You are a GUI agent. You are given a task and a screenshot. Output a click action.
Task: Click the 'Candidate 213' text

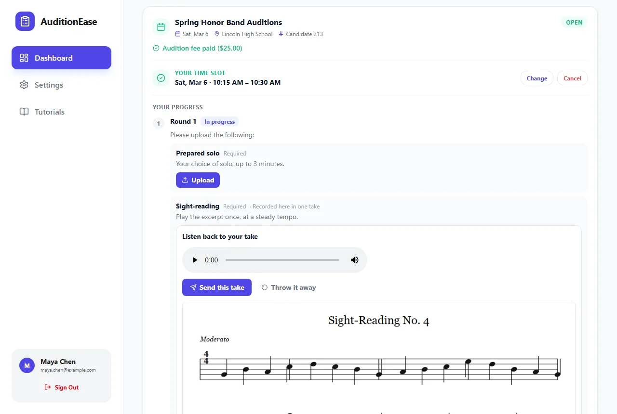(x=304, y=34)
